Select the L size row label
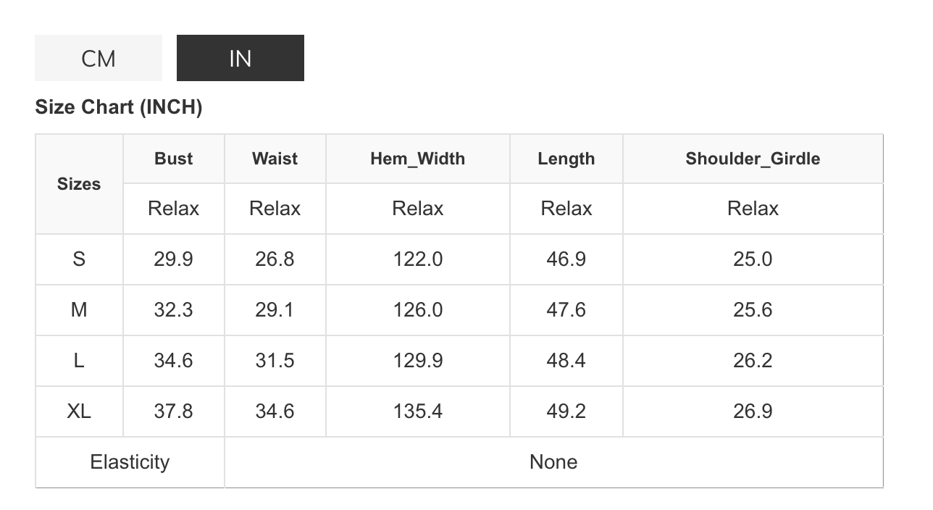 coord(79,361)
